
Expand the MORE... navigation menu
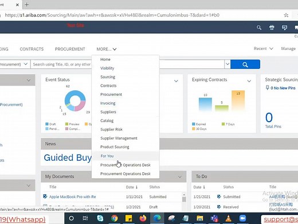107,49
